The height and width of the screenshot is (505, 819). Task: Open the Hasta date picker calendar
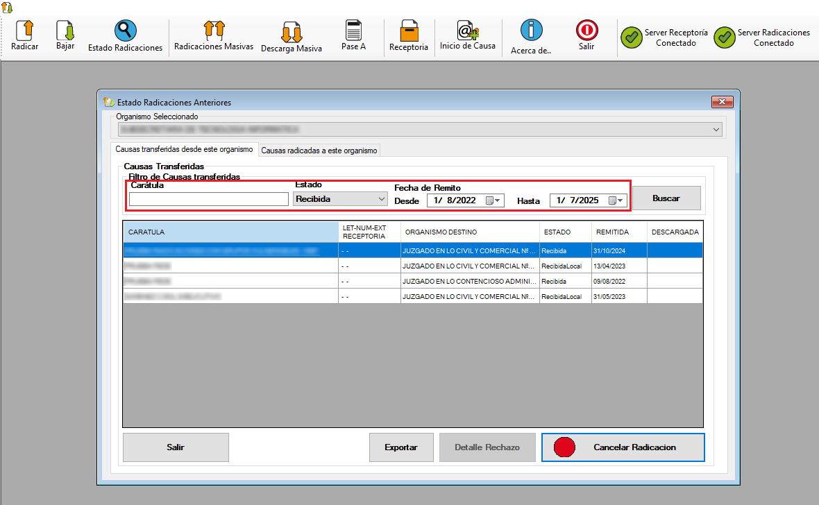(x=616, y=200)
